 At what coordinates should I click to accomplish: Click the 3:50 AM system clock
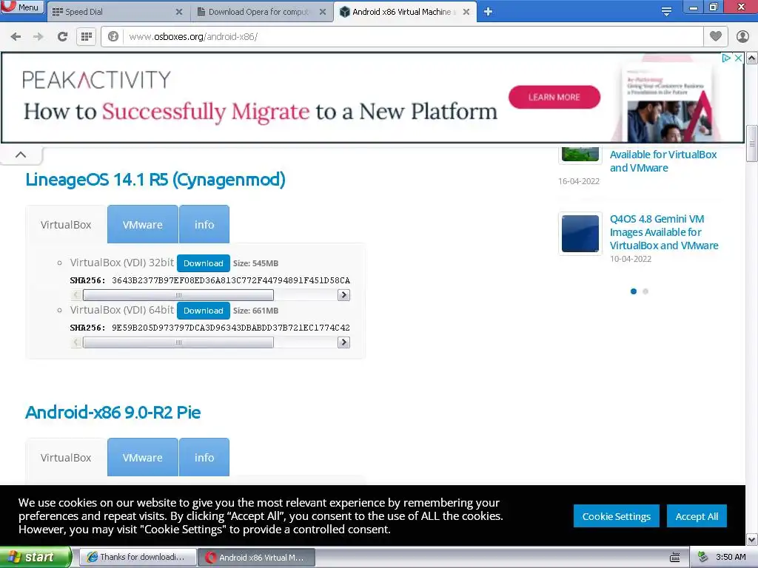731,558
